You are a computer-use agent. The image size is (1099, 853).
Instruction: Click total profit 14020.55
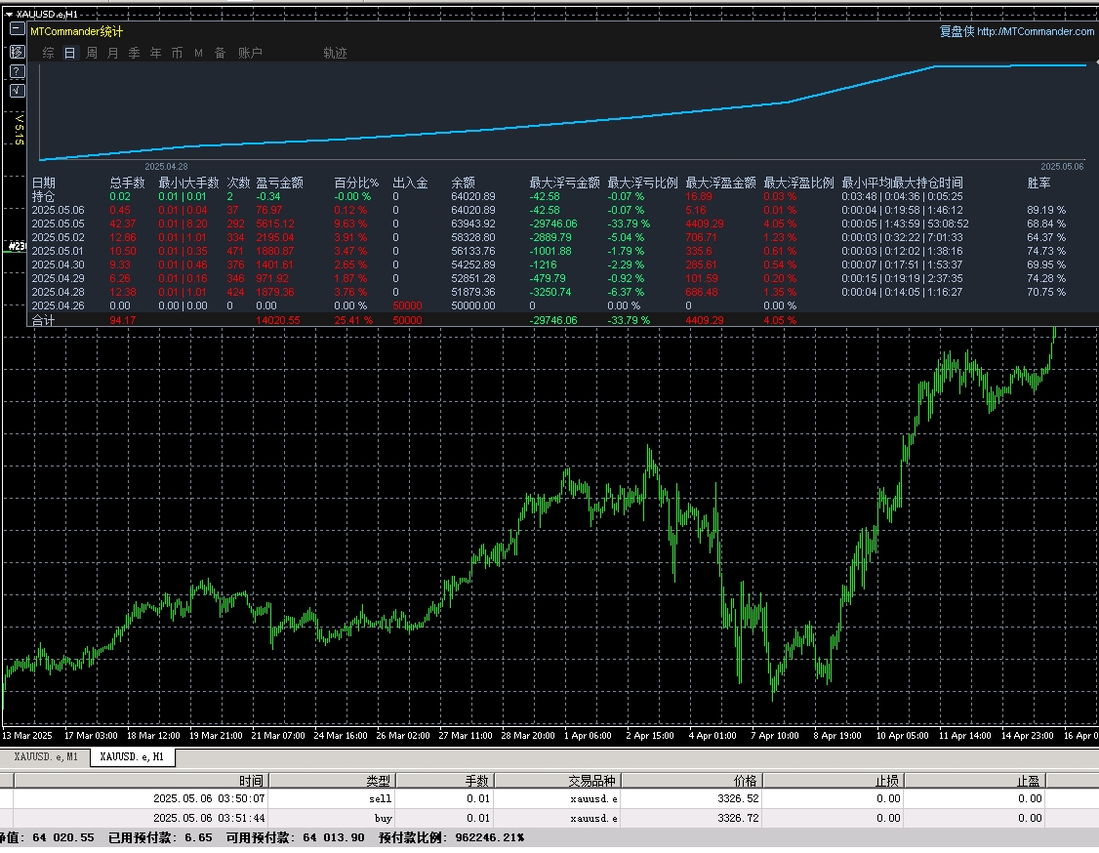tap(278, 320)
